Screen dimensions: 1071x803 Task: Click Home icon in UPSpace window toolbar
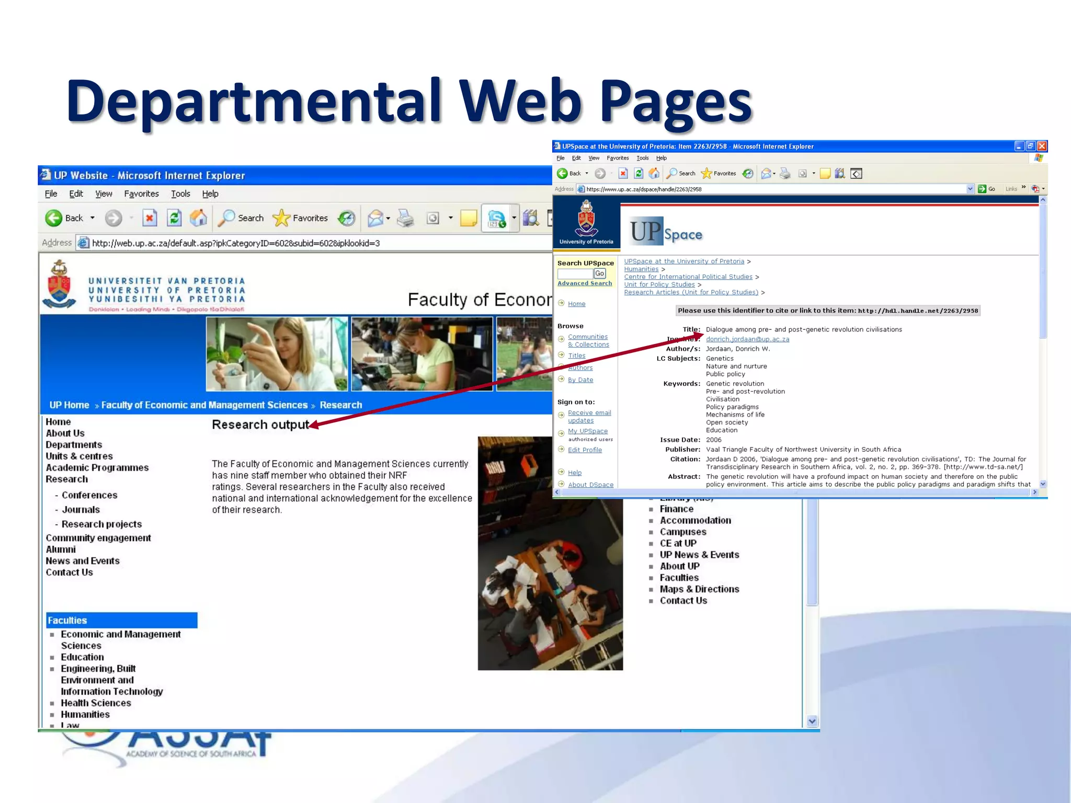click(654, 174)
